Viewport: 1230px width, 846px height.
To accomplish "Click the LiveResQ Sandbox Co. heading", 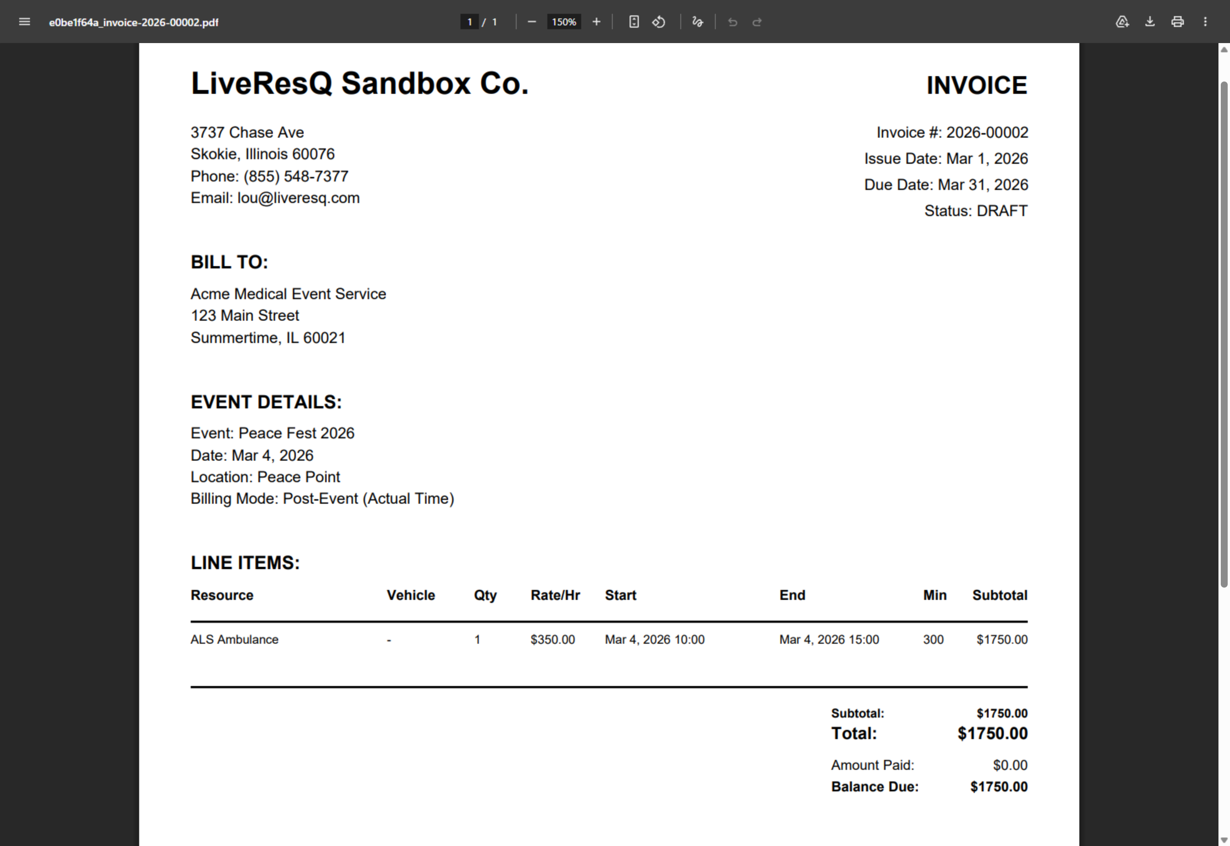I will click(360, 83).
